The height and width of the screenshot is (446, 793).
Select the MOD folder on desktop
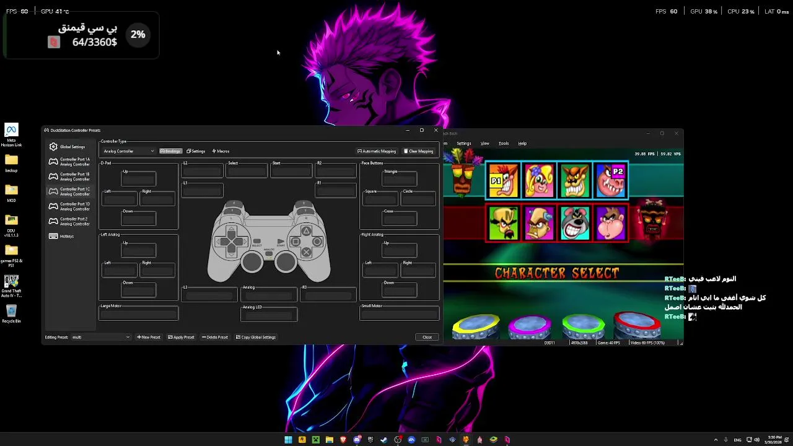tap(11, 193)
